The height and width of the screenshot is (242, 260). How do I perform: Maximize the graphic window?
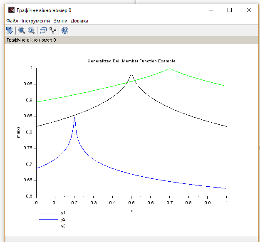point(230,10)
